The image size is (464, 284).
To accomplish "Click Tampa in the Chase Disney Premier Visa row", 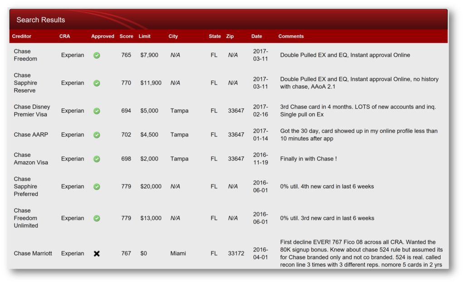I will click(x=179, y=111).
